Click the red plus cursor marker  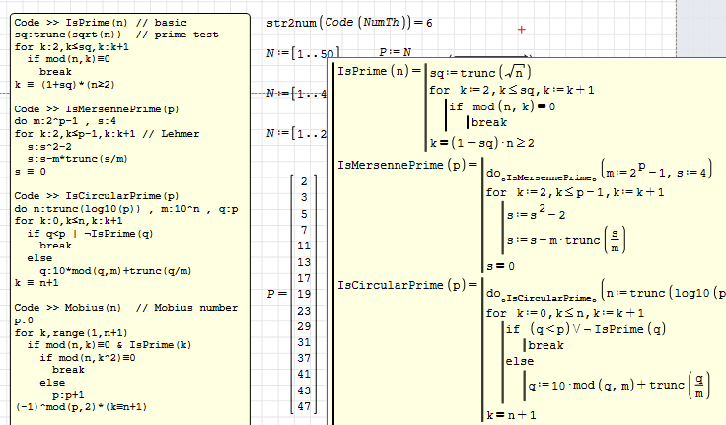click(521, 31)
